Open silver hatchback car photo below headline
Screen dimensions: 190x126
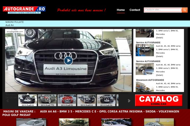pos(31,122)
